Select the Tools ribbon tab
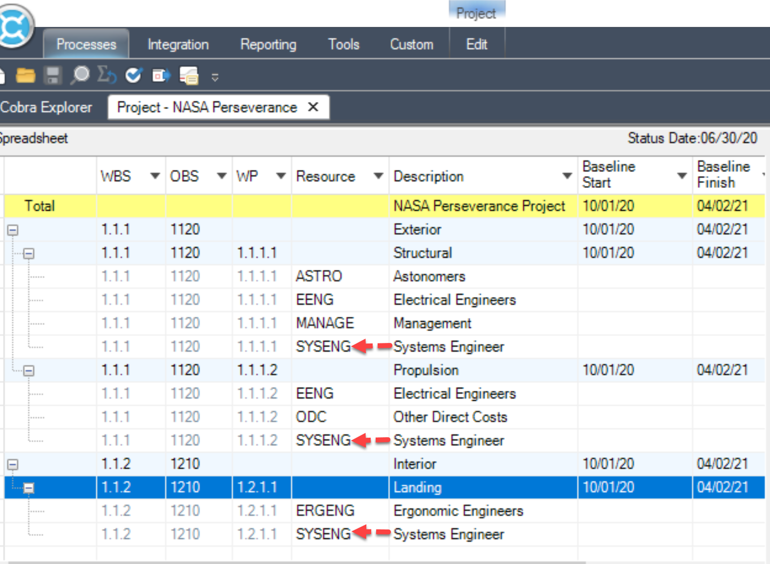 click(344, 44)
